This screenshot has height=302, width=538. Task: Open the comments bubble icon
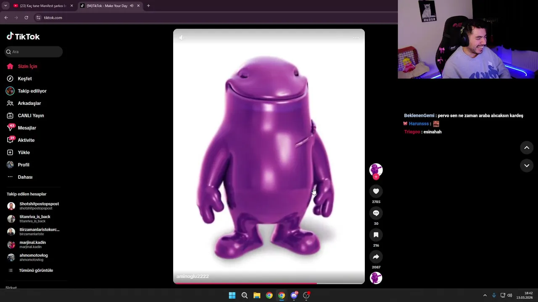click(x=376, y=213)
